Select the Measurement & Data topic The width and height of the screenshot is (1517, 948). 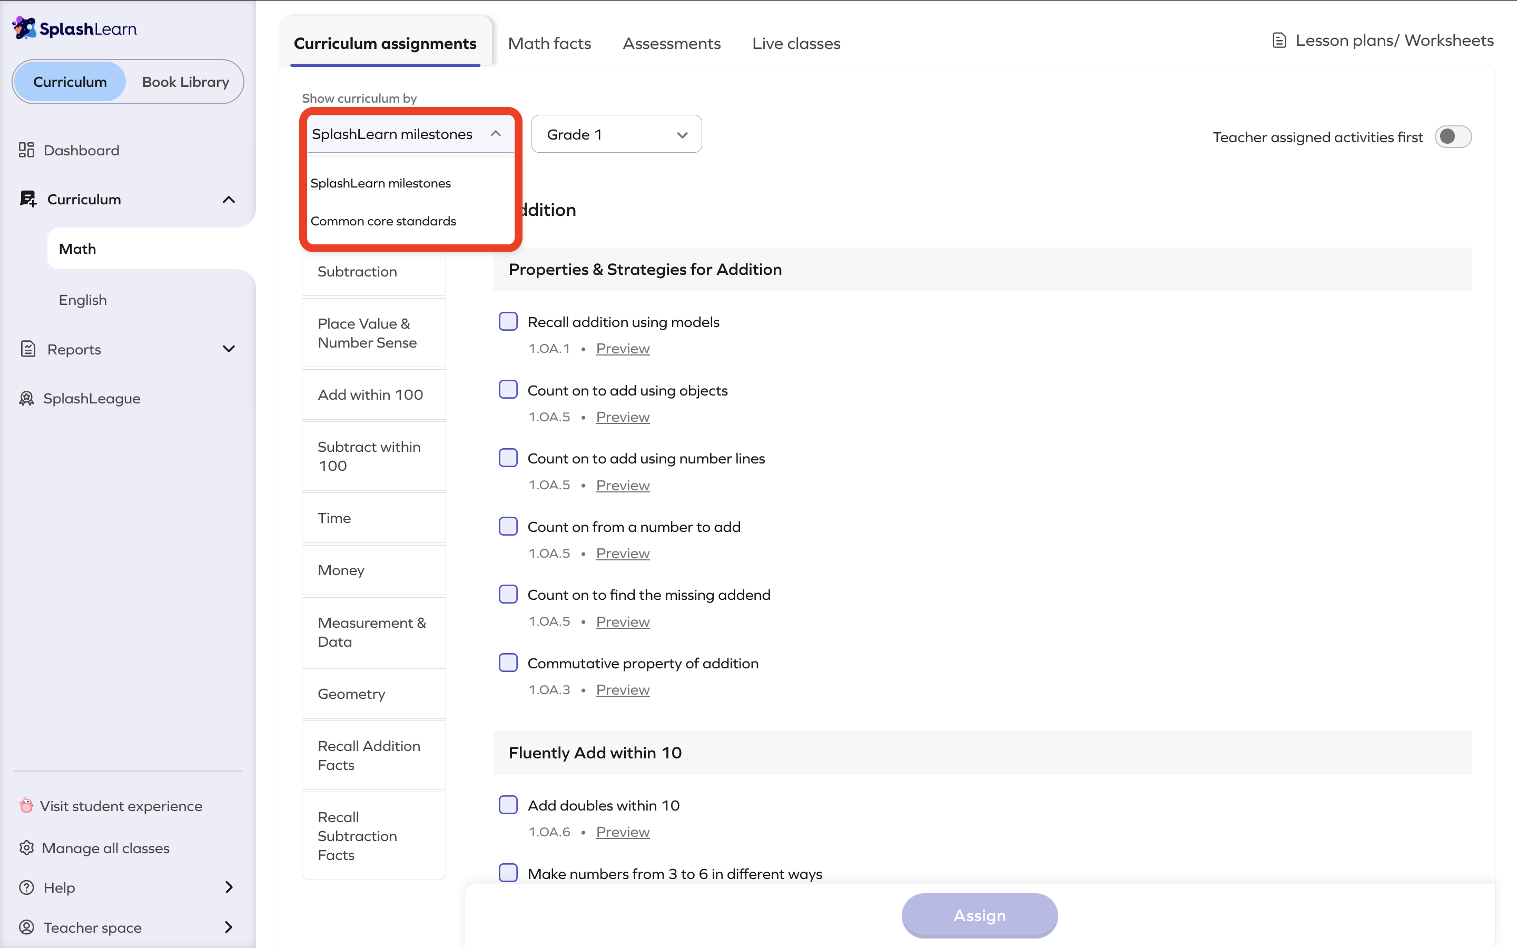[x=373, y=632]
